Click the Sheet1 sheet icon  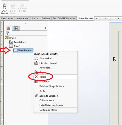point(11,46)
